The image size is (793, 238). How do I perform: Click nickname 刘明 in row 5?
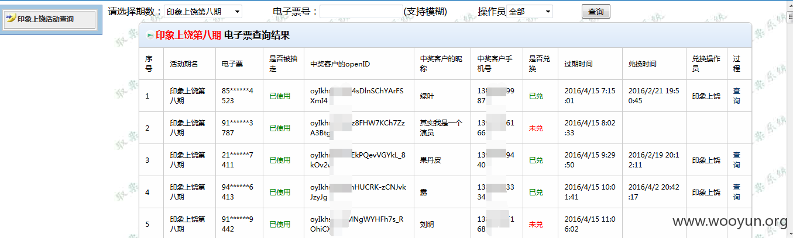pyautogui.click(x=427, y=224)
